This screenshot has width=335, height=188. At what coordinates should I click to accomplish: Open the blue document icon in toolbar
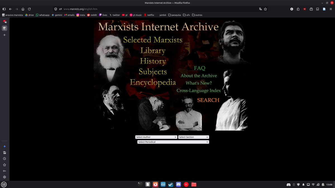pyautogui.click(x=324, y=9)
